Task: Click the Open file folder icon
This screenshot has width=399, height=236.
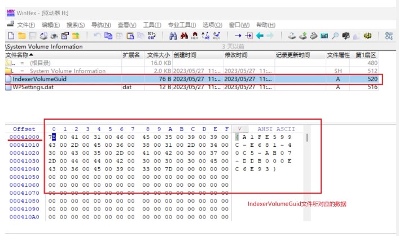Action: click(x=22, y=36)
